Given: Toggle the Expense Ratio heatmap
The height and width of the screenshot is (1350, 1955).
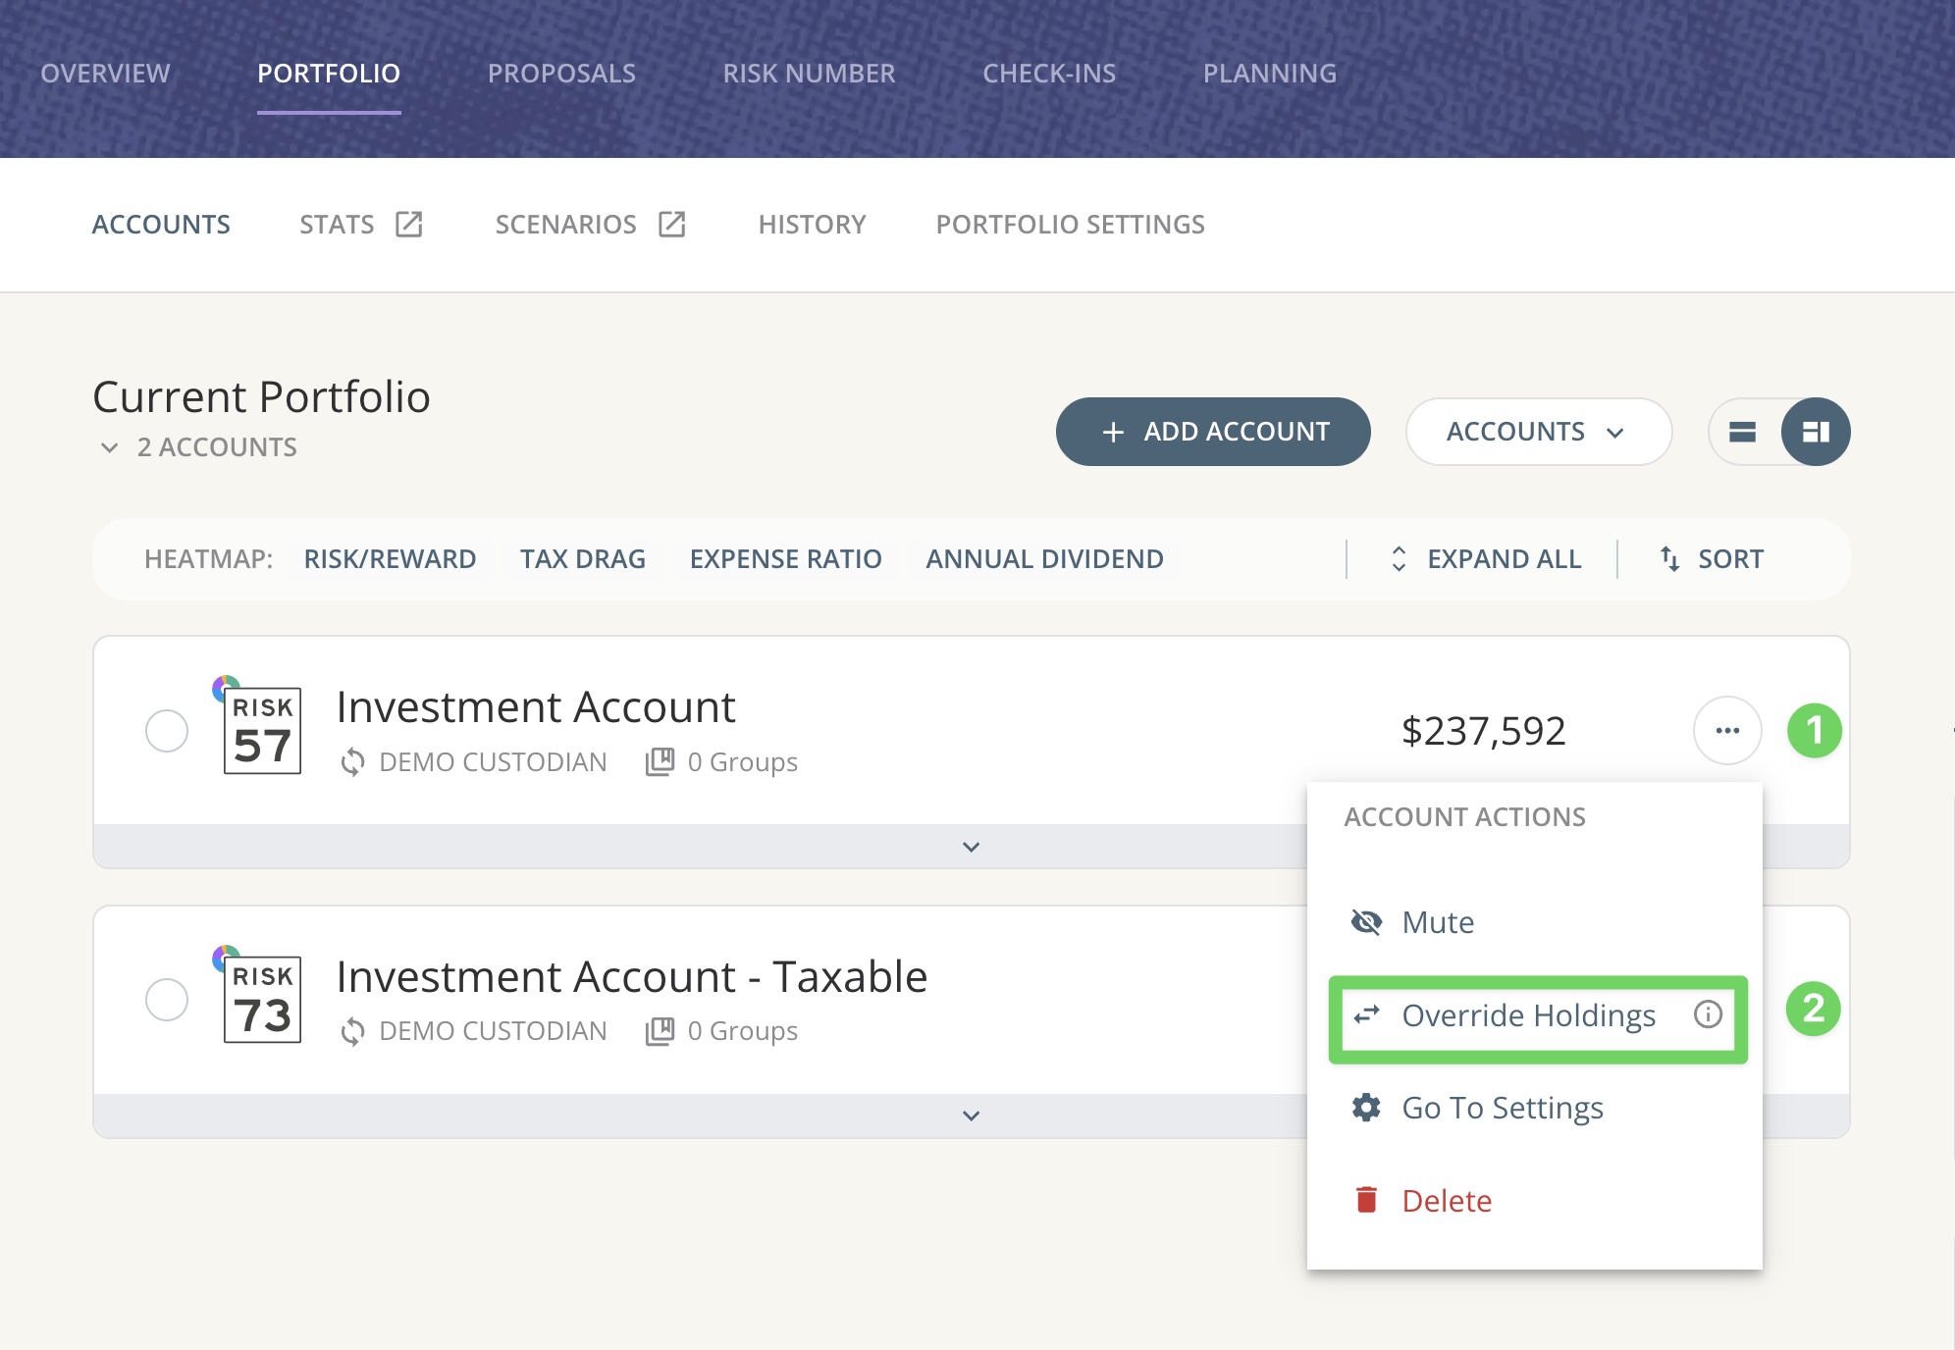Looking at the screenshot, I should 785,559.
